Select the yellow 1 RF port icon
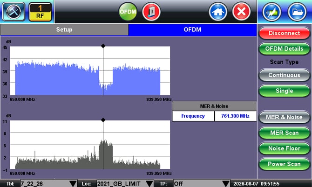Viewport: 312px width, 187px height. click(x=40, y=12)
